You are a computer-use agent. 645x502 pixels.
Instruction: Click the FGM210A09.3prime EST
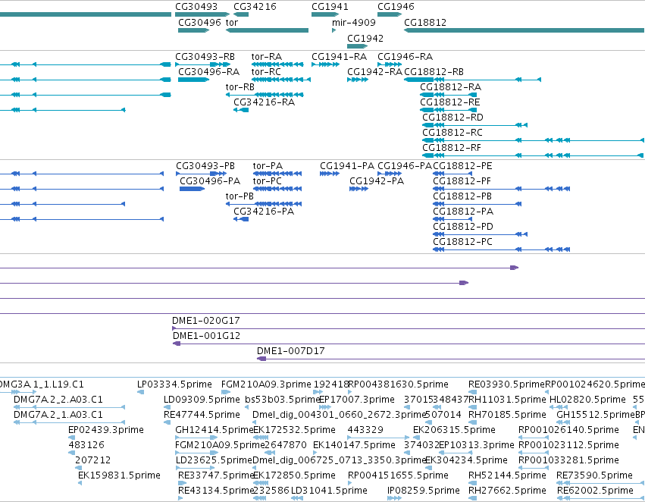(x=226, y=392)
